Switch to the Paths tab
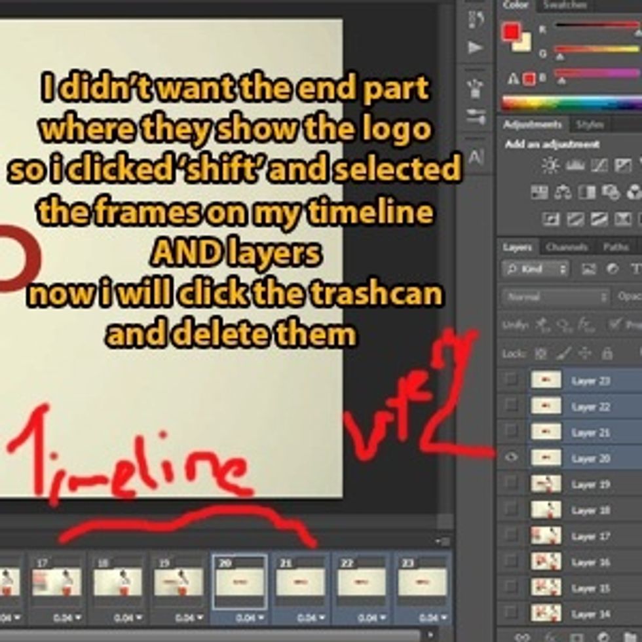 pyautogui.click(x=615, y=247)
